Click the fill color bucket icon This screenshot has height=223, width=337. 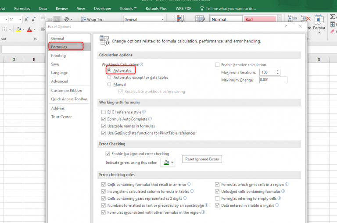pos(18,29)
